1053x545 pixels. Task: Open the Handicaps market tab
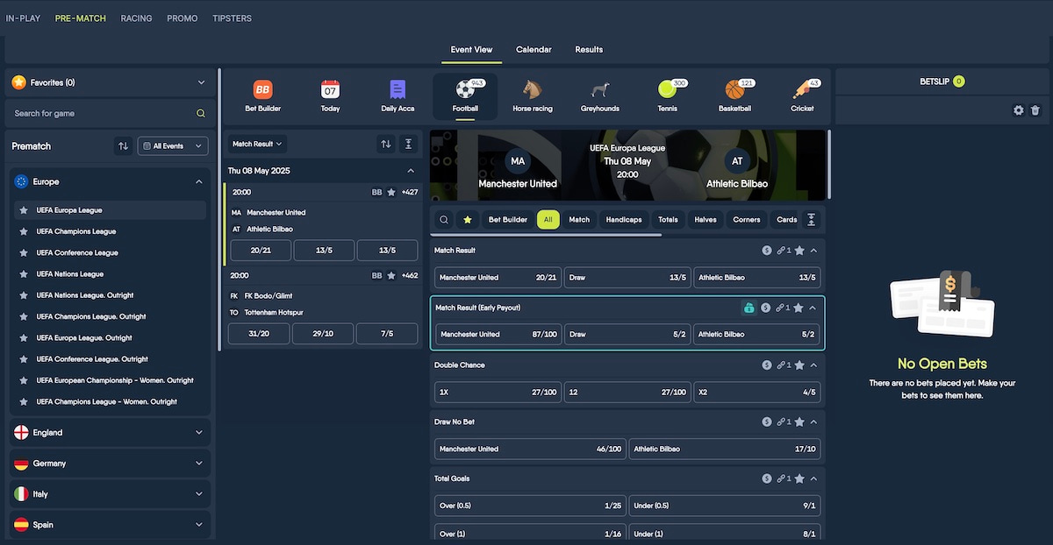point(624,220)
